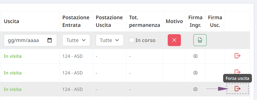Force exit on the second visitor row

(x=237, y=71)
